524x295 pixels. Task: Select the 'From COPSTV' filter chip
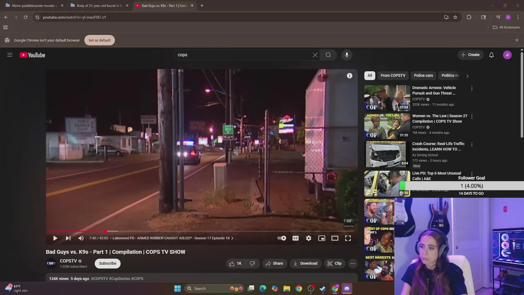[x=393, y=75]
